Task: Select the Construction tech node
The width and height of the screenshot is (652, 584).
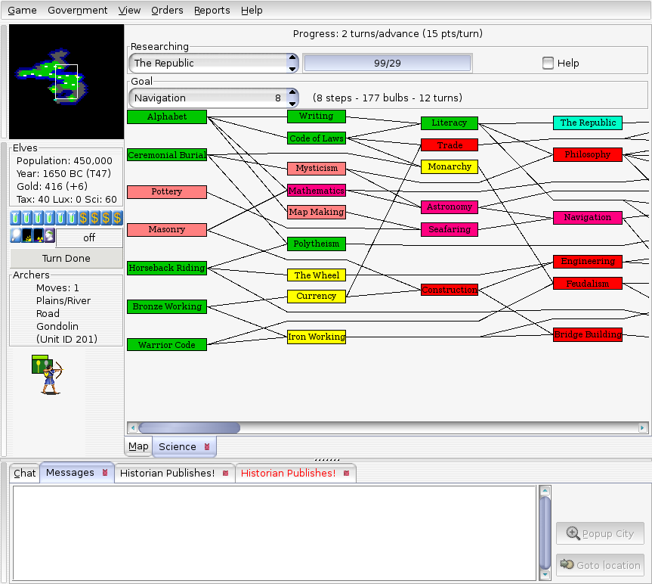Action: pyautogui.click(x=450, y=290)
